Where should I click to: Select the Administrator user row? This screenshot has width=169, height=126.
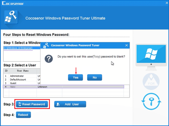(x=22, y=76)
